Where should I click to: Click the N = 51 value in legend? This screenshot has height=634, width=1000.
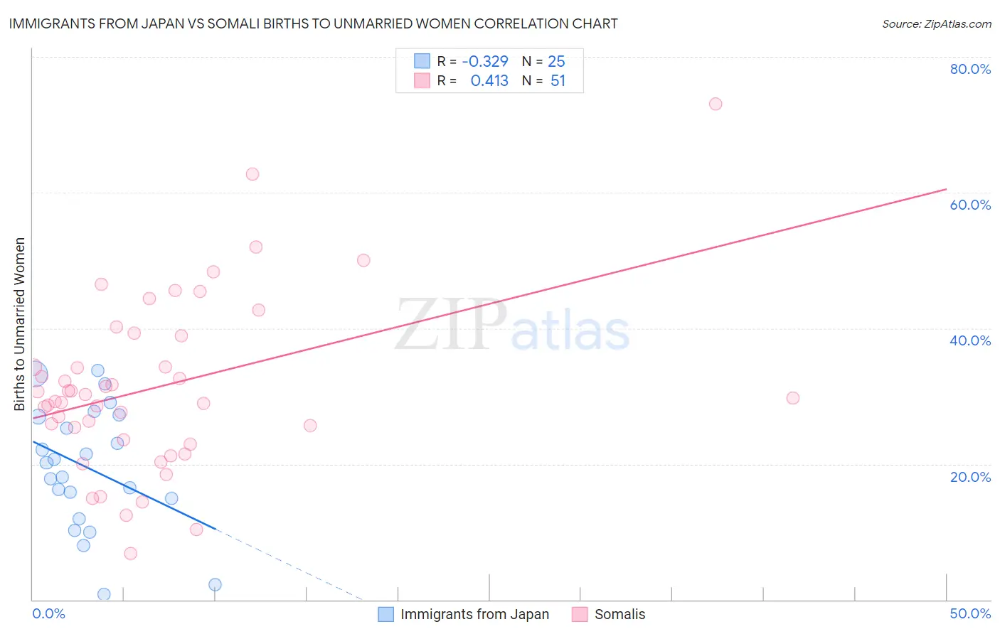[543, 80]
